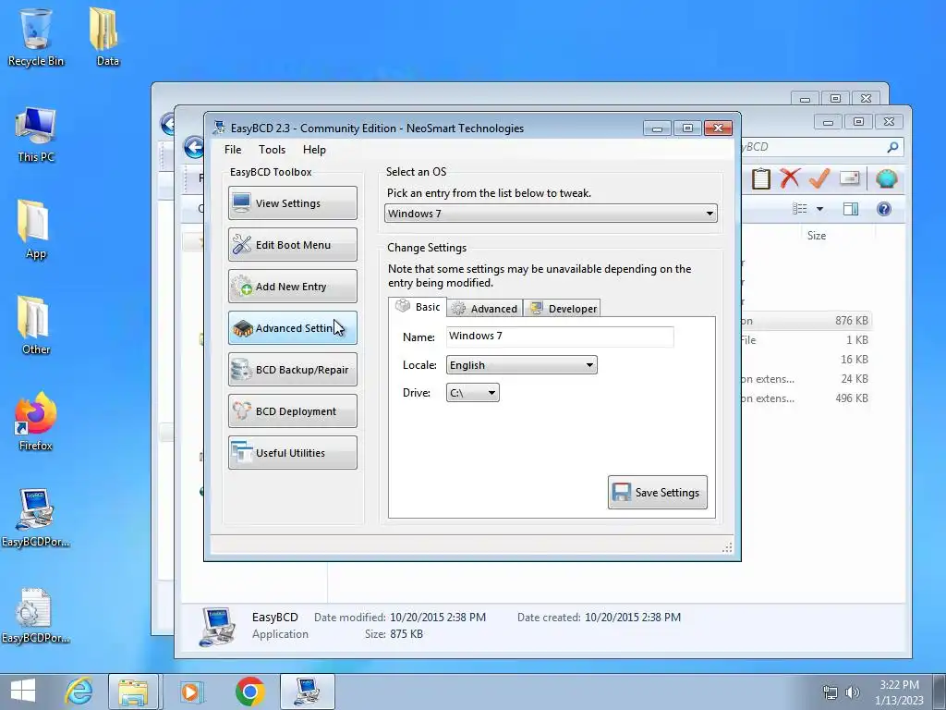
Task: Click Save Settings button
Action: [x=658, y=492]
